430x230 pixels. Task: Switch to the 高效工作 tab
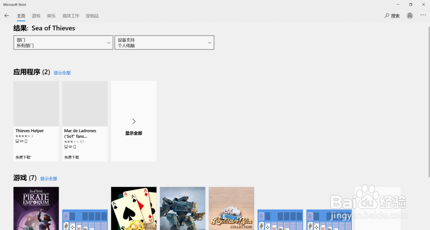(71, 16)
